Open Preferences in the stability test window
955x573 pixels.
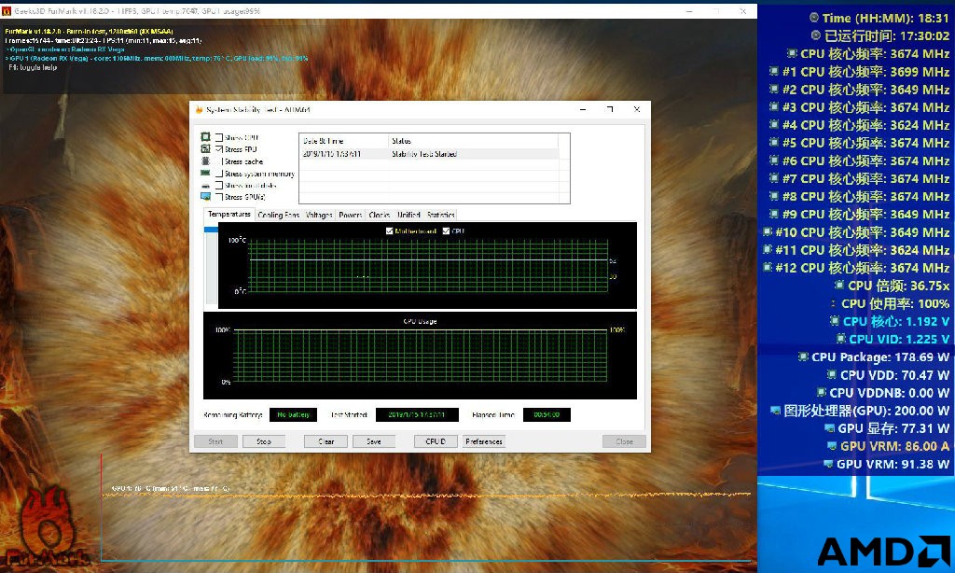(x=484, y=441)
